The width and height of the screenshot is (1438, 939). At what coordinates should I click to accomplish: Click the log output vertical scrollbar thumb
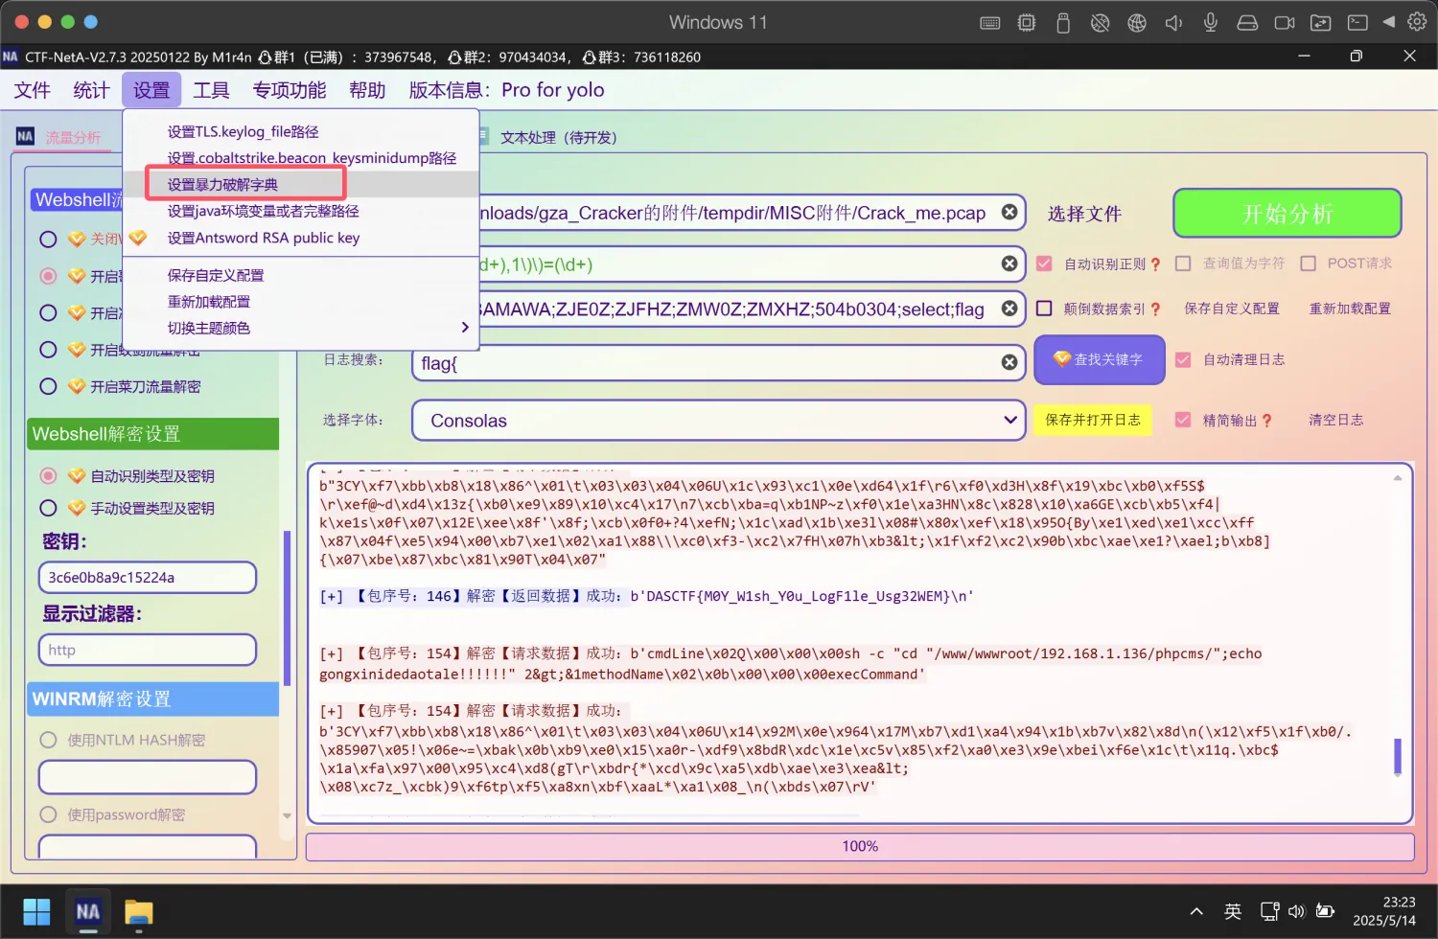(x=1397, y=756)
